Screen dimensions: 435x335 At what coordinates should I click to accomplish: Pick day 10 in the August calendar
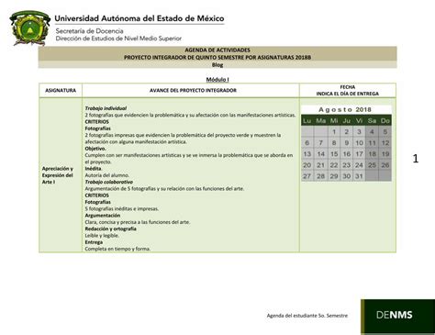point(359,143)
